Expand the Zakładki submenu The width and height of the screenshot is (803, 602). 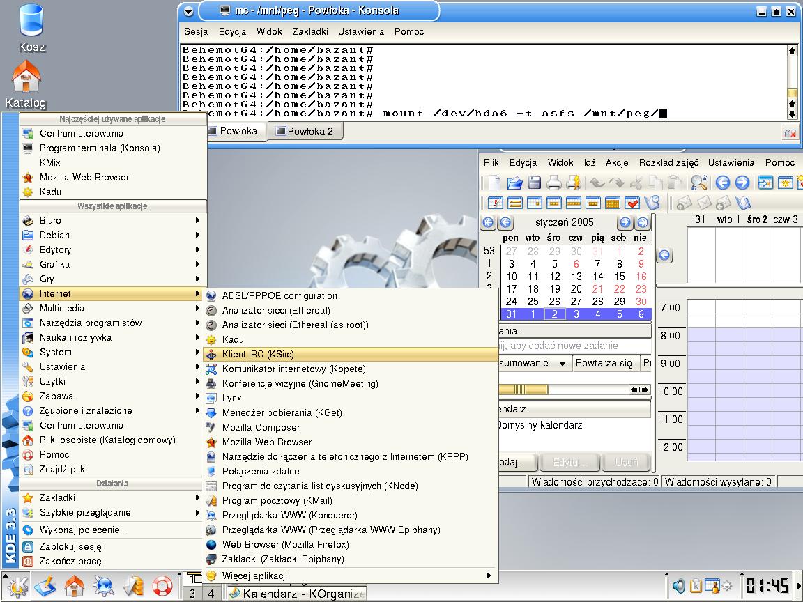point(113,497)
